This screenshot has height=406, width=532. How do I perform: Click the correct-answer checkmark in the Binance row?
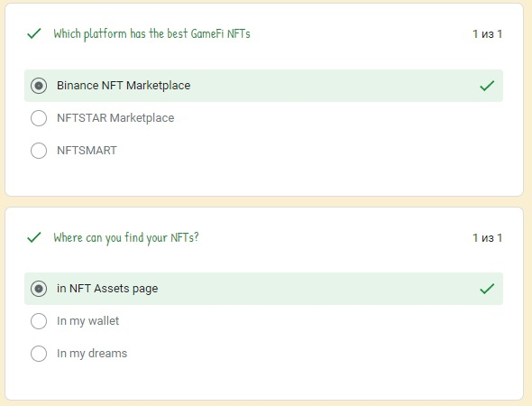(x=487, y=86)
